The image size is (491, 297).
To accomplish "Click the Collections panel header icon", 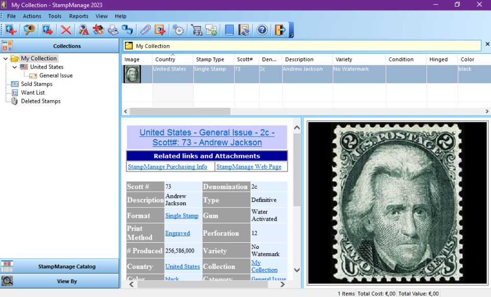I will tap(7, 45).
